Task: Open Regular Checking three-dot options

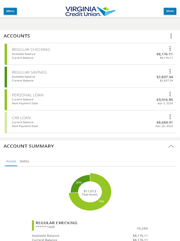Action: (x=170, y=48)
